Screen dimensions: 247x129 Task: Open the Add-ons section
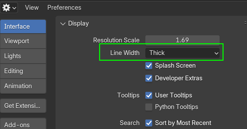point(23,125)
